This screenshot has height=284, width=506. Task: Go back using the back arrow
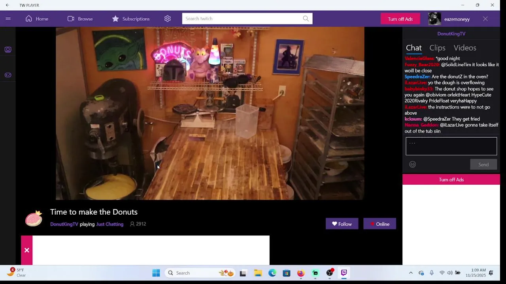[7, 5]
